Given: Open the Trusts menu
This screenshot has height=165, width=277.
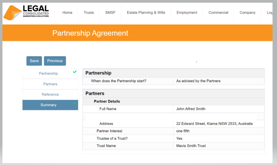Looking at the screenshot, I should [x=88, y=12].
